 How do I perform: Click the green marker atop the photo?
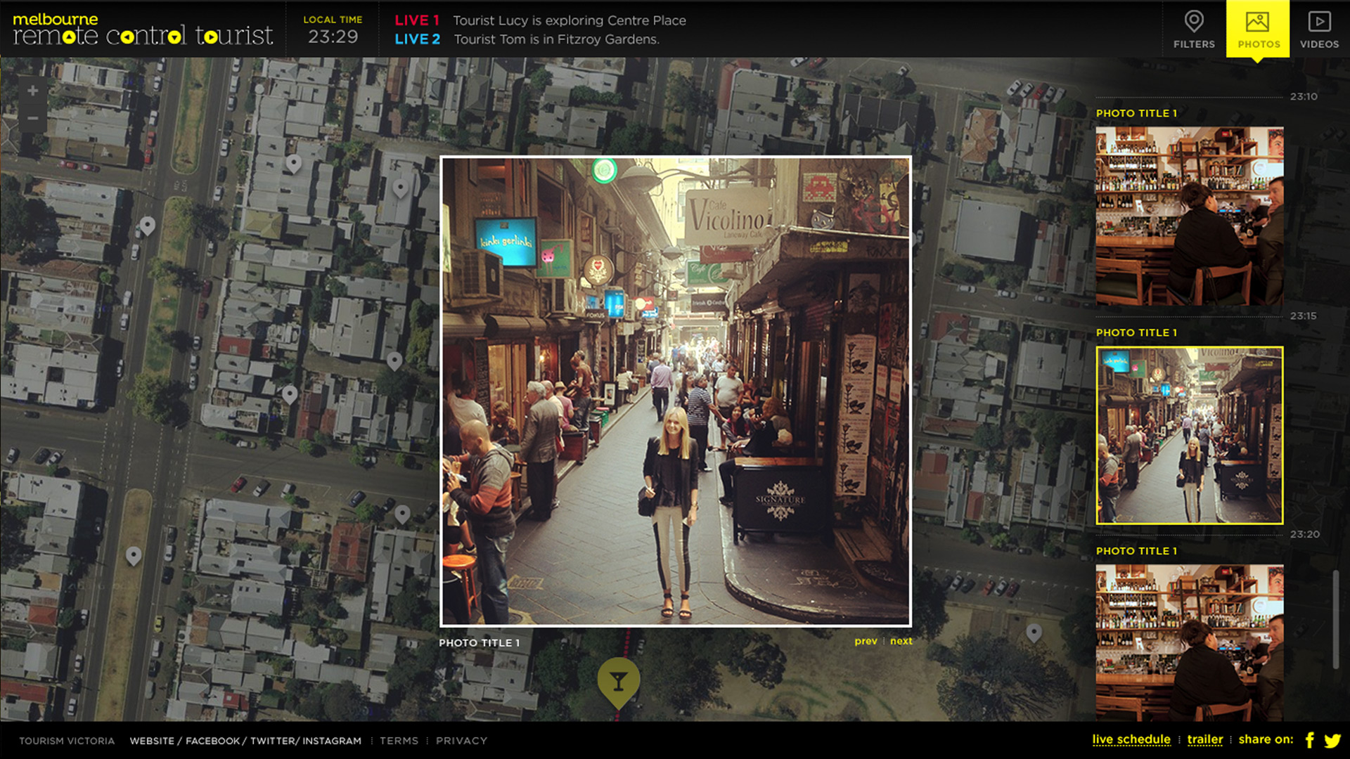click(604, 169)
